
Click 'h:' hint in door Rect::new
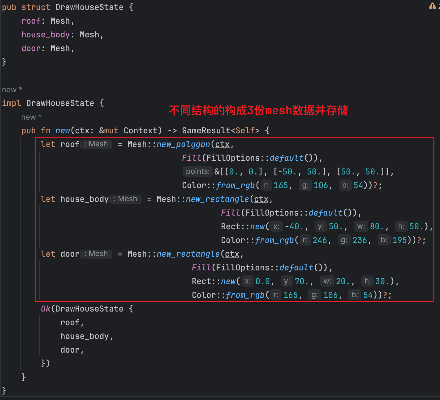(368, 281)
